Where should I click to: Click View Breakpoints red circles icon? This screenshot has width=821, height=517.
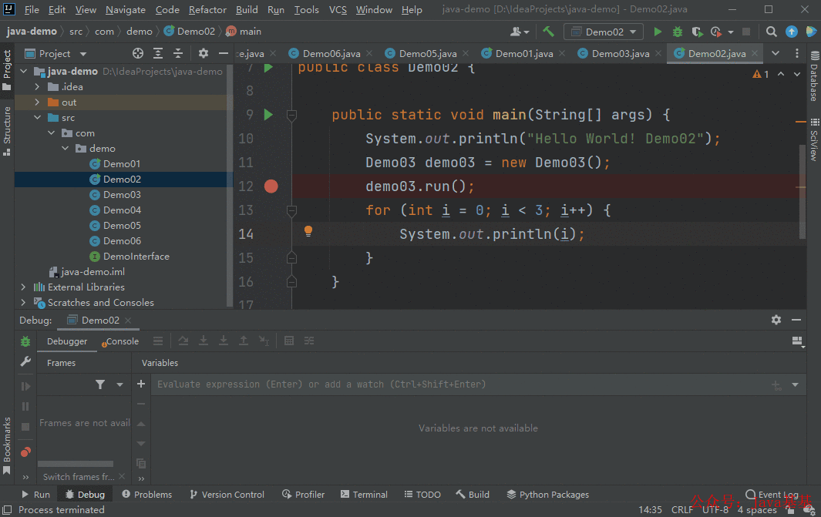[25, 452]
